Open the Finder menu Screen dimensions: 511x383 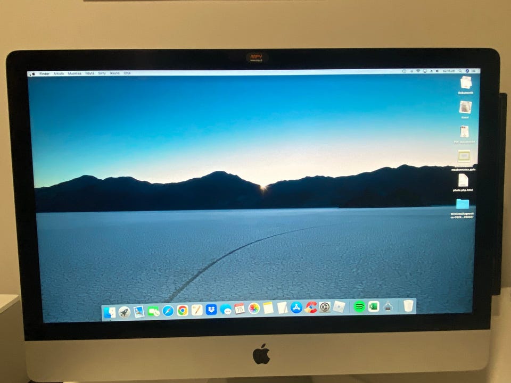tap(44, 73)
